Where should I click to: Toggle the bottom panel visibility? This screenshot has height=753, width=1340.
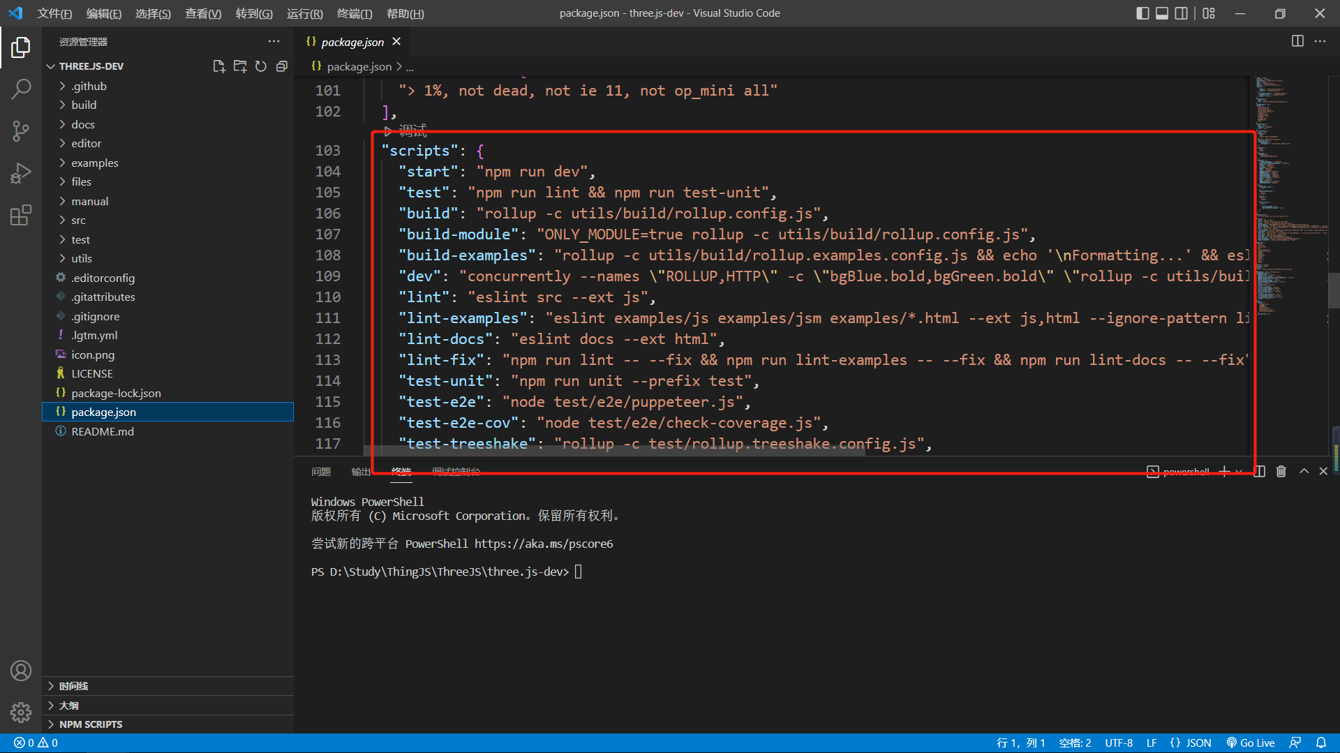pos(1162,13)
